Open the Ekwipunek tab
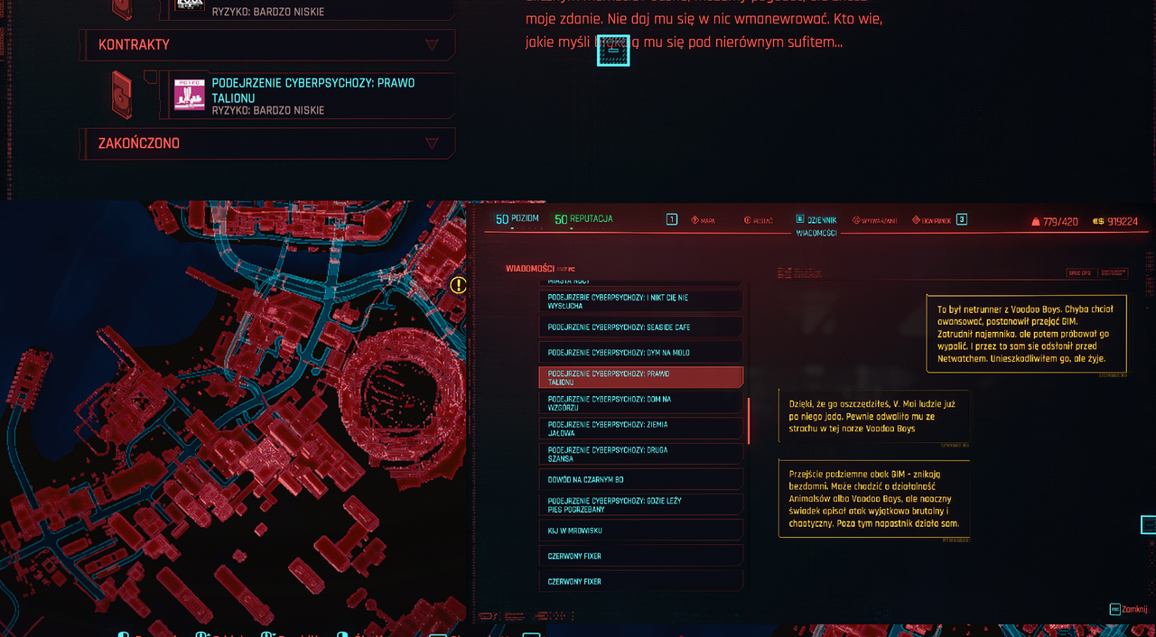 pyautogui.click(x=937, y=220)
